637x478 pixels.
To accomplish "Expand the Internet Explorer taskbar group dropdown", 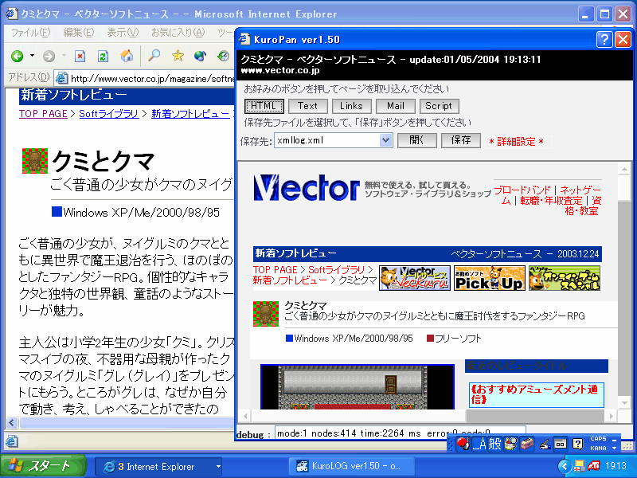I will 218,466.
